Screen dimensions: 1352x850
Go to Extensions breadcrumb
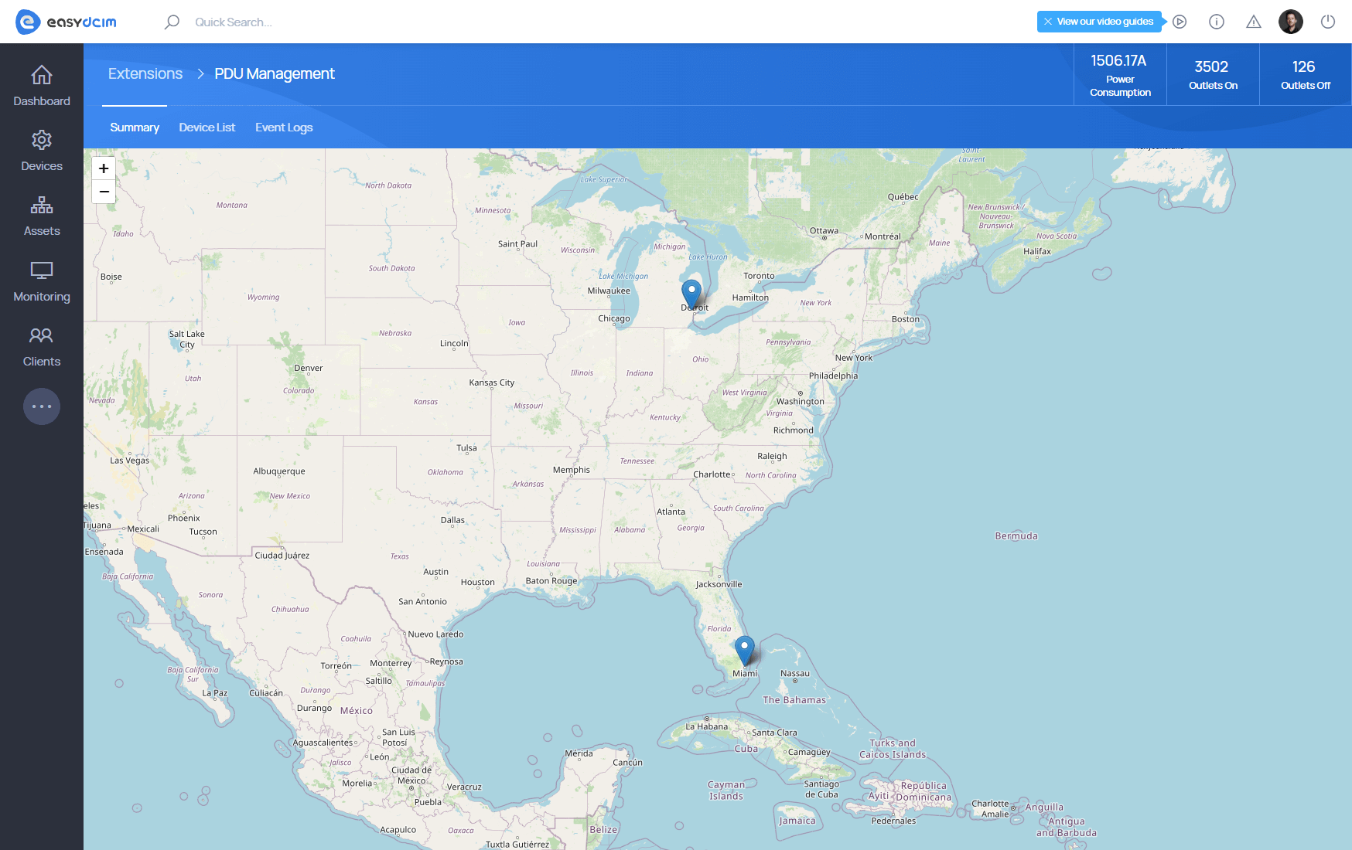click(145, 73)
